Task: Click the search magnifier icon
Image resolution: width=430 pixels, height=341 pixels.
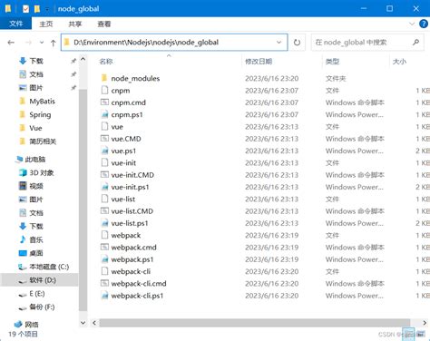Action: click(416, 43)
